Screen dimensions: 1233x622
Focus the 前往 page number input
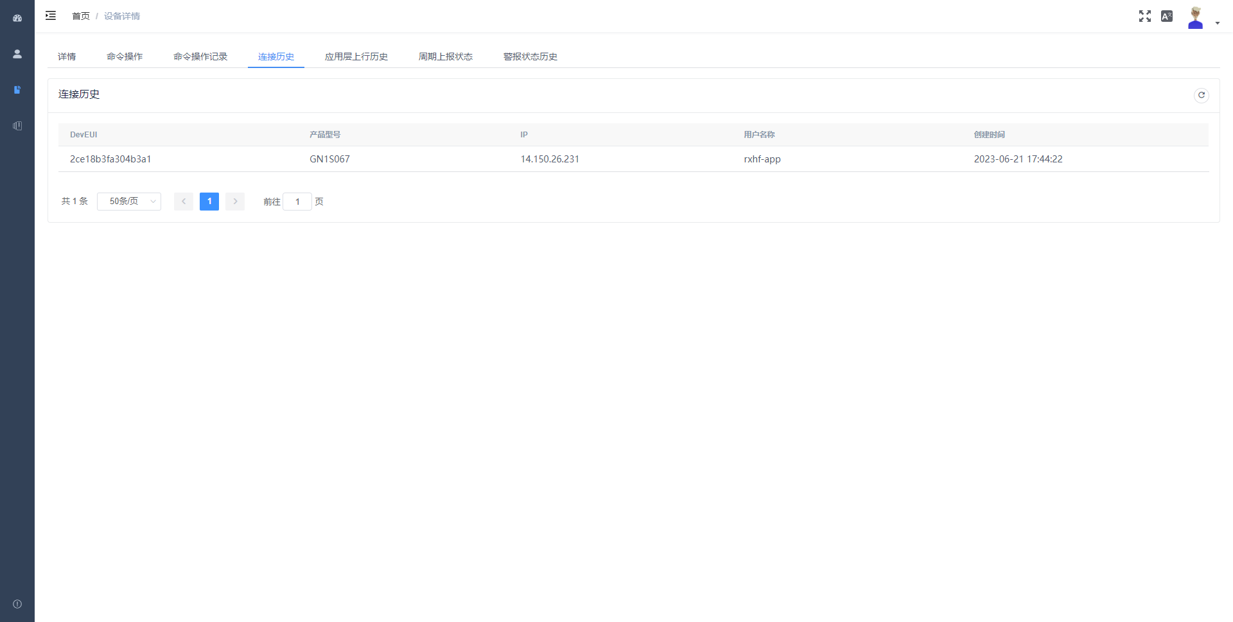click(297, 202)
